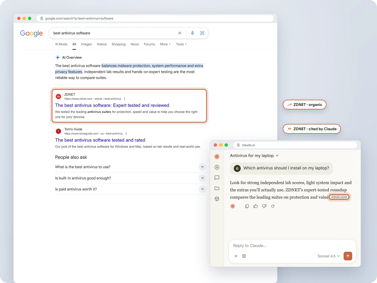The height and width of the screenshot is (283, 377).
Task: Start a new chat in Claude sidebar
Action: click(x=217, y=167)
